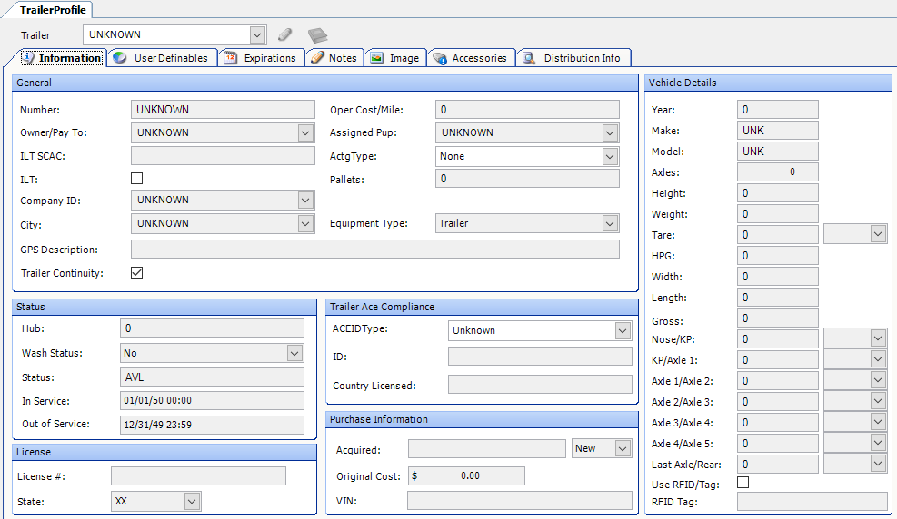Click the Expirations calendar icon

[230, 58]
